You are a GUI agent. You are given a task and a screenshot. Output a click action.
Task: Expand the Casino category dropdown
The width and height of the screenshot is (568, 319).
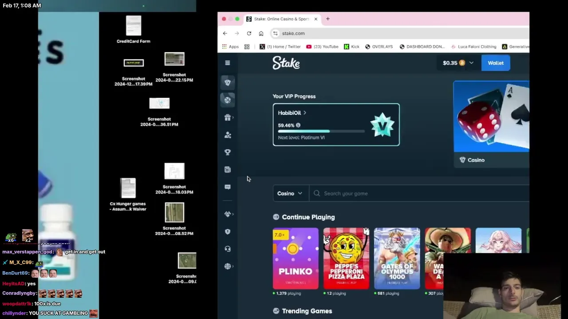[290, 193]
